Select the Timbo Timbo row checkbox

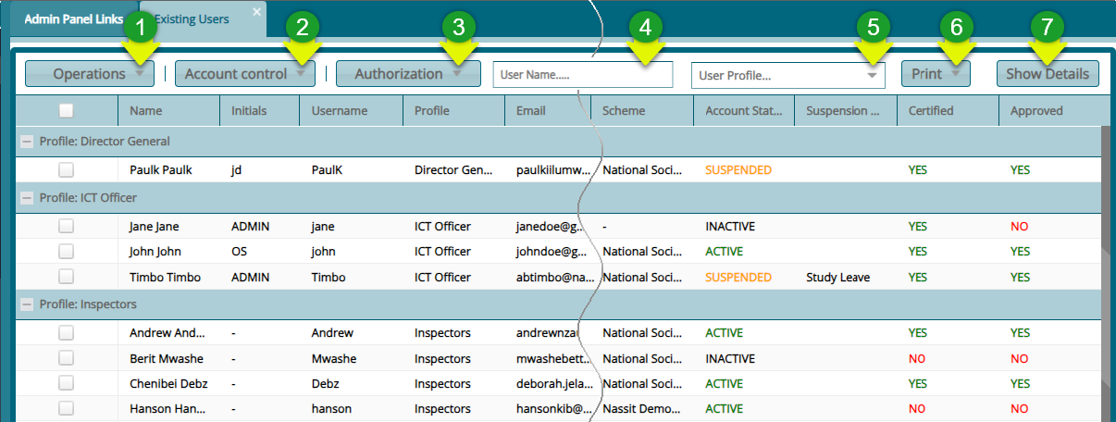(66, 277)
